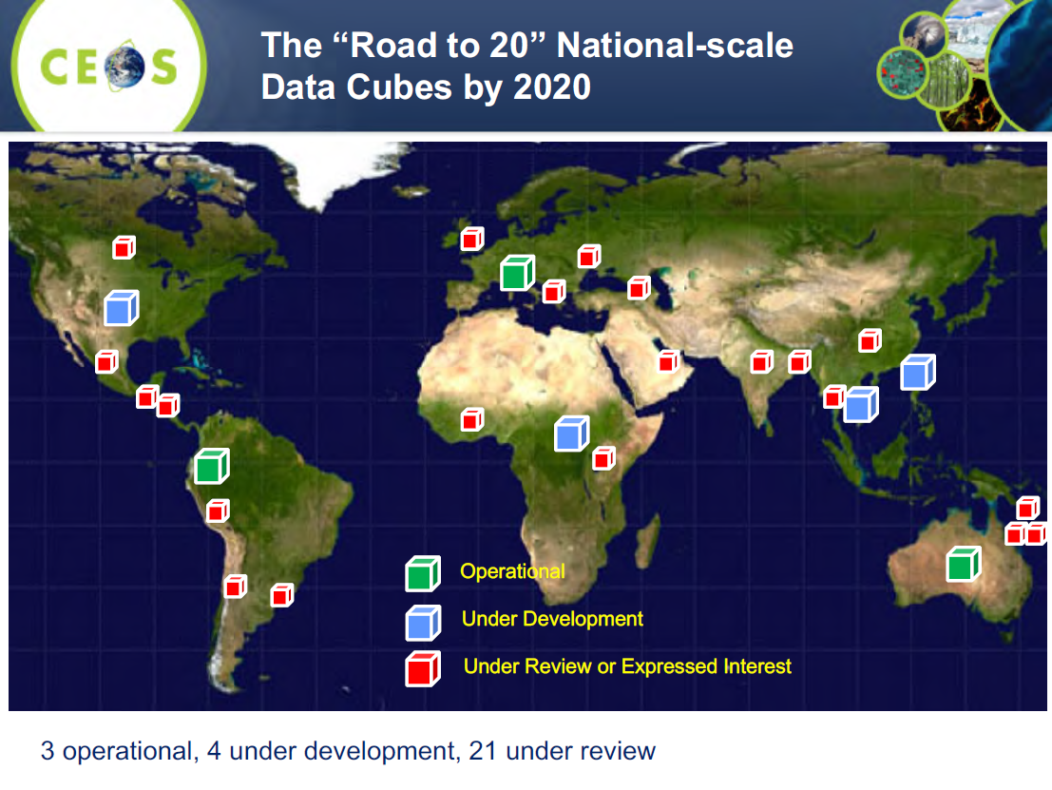Click the CEOS logo in the header
Screen dimensions: 1052x790
(108, 66)
